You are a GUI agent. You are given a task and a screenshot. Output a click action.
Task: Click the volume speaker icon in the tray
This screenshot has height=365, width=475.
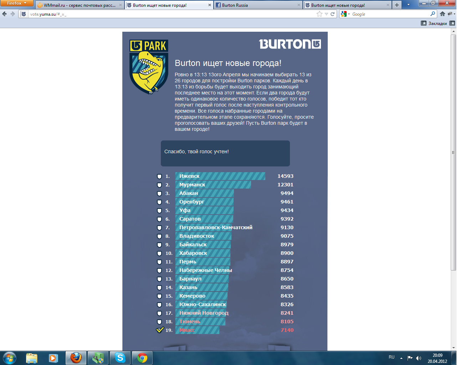point(419,358)
